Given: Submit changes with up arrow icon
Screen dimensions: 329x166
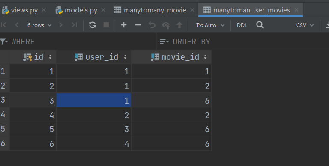Looking at the screenshot, I should pos(179,25).
